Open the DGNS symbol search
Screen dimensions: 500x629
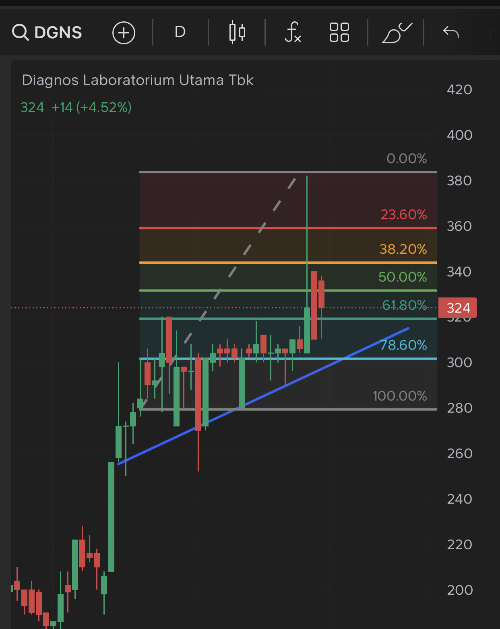pyautogui.click(x=47, y=32)
